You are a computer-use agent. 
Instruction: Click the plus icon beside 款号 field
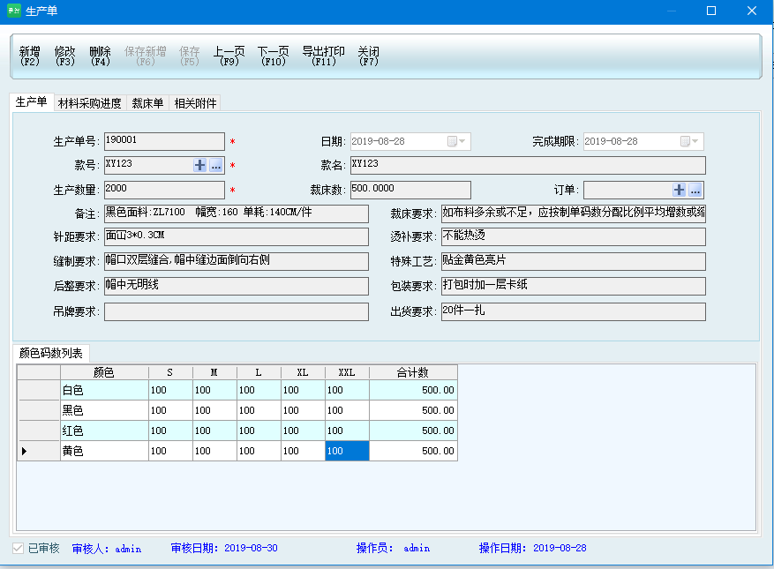click(200, 165)
